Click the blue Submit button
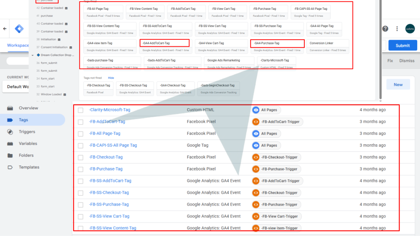Viewport: 420px width, 236px height. point(403,45)
